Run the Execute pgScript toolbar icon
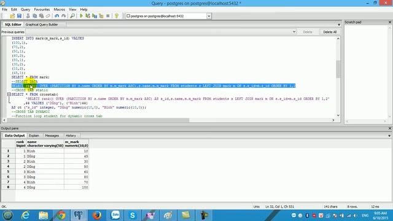The image size is (393, 221). [88, 16]
